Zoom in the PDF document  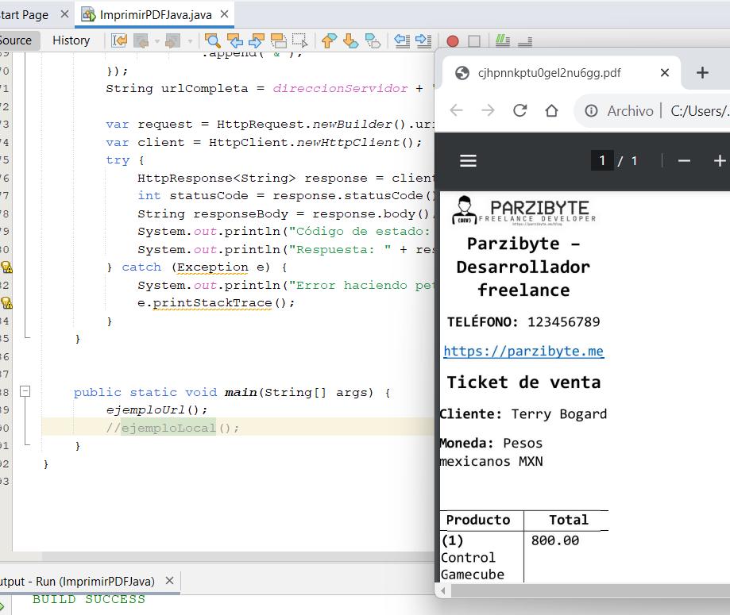pyautogui.click(x=720, y=161)
